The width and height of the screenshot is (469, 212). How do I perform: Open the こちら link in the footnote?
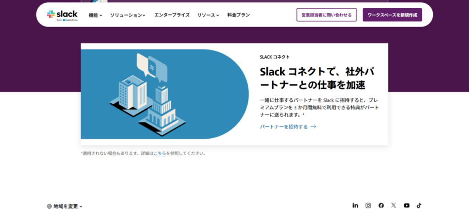point(159,153)
